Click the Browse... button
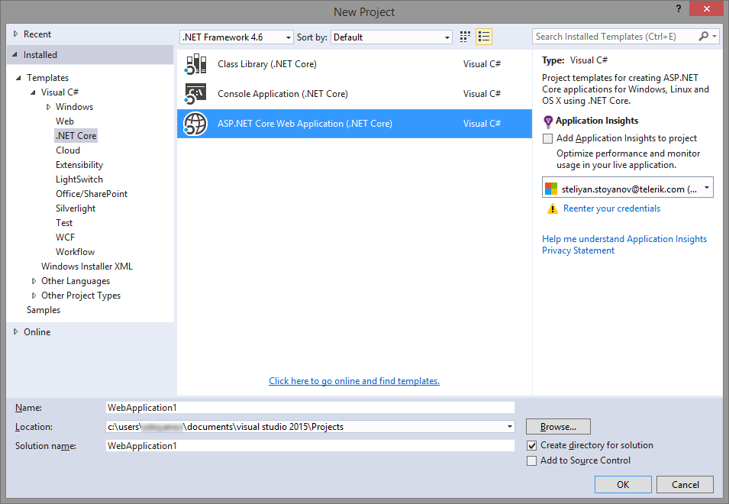 (558, 426)
